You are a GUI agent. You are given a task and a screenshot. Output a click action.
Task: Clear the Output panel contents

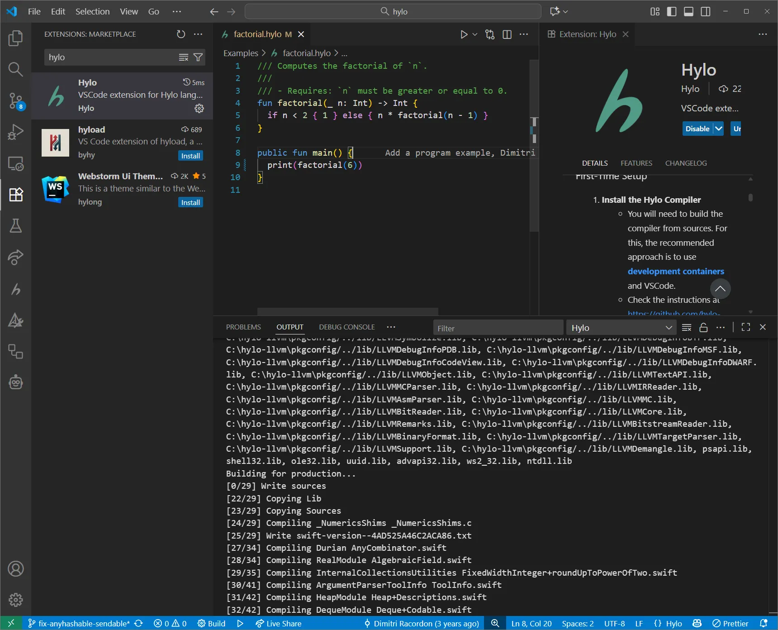686,327
